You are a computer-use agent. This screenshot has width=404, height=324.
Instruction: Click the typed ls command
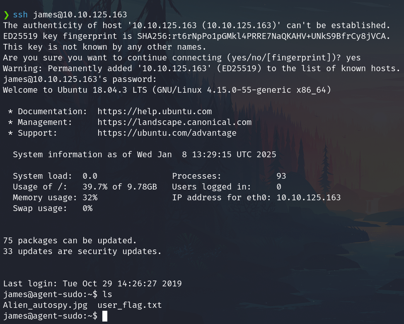(x=107, y=295)
